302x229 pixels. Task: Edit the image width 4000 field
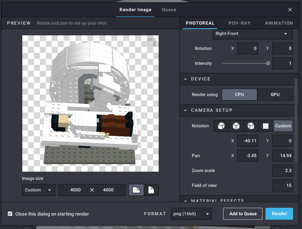tap(76, 190)
